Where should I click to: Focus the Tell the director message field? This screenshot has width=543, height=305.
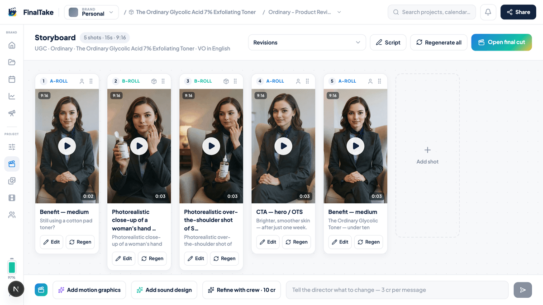(397, 290)
